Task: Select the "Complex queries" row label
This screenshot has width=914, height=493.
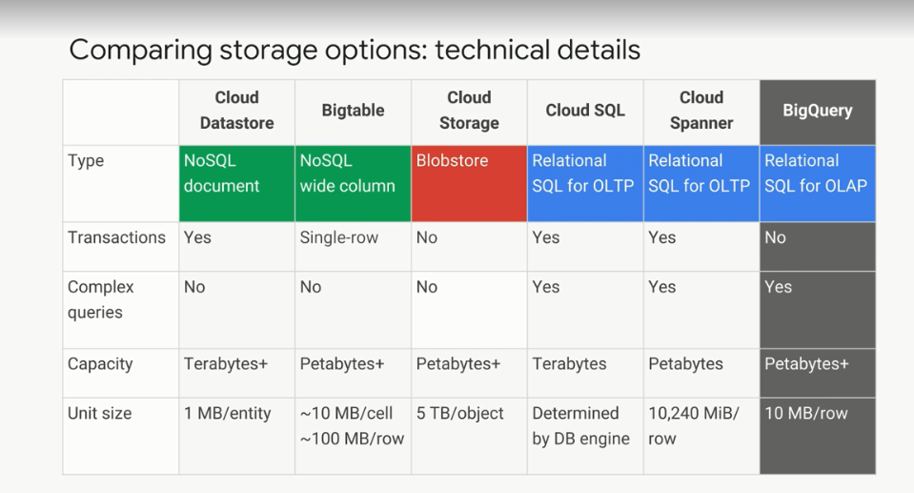Action: (101, 299)
